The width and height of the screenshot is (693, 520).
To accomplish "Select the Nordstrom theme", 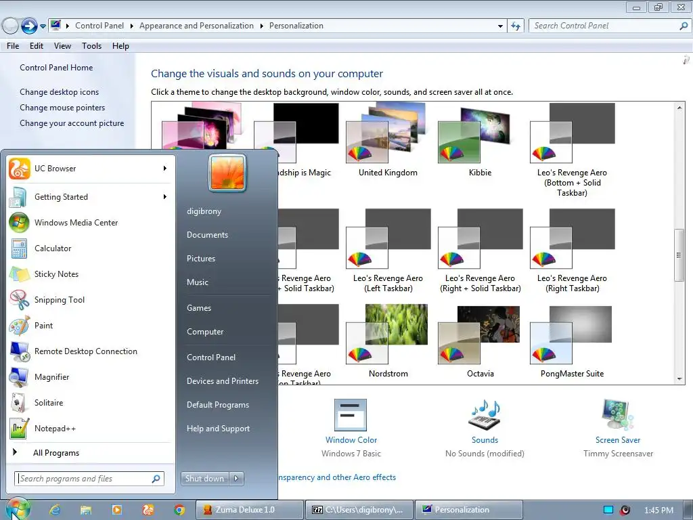I will pos(388,341).
